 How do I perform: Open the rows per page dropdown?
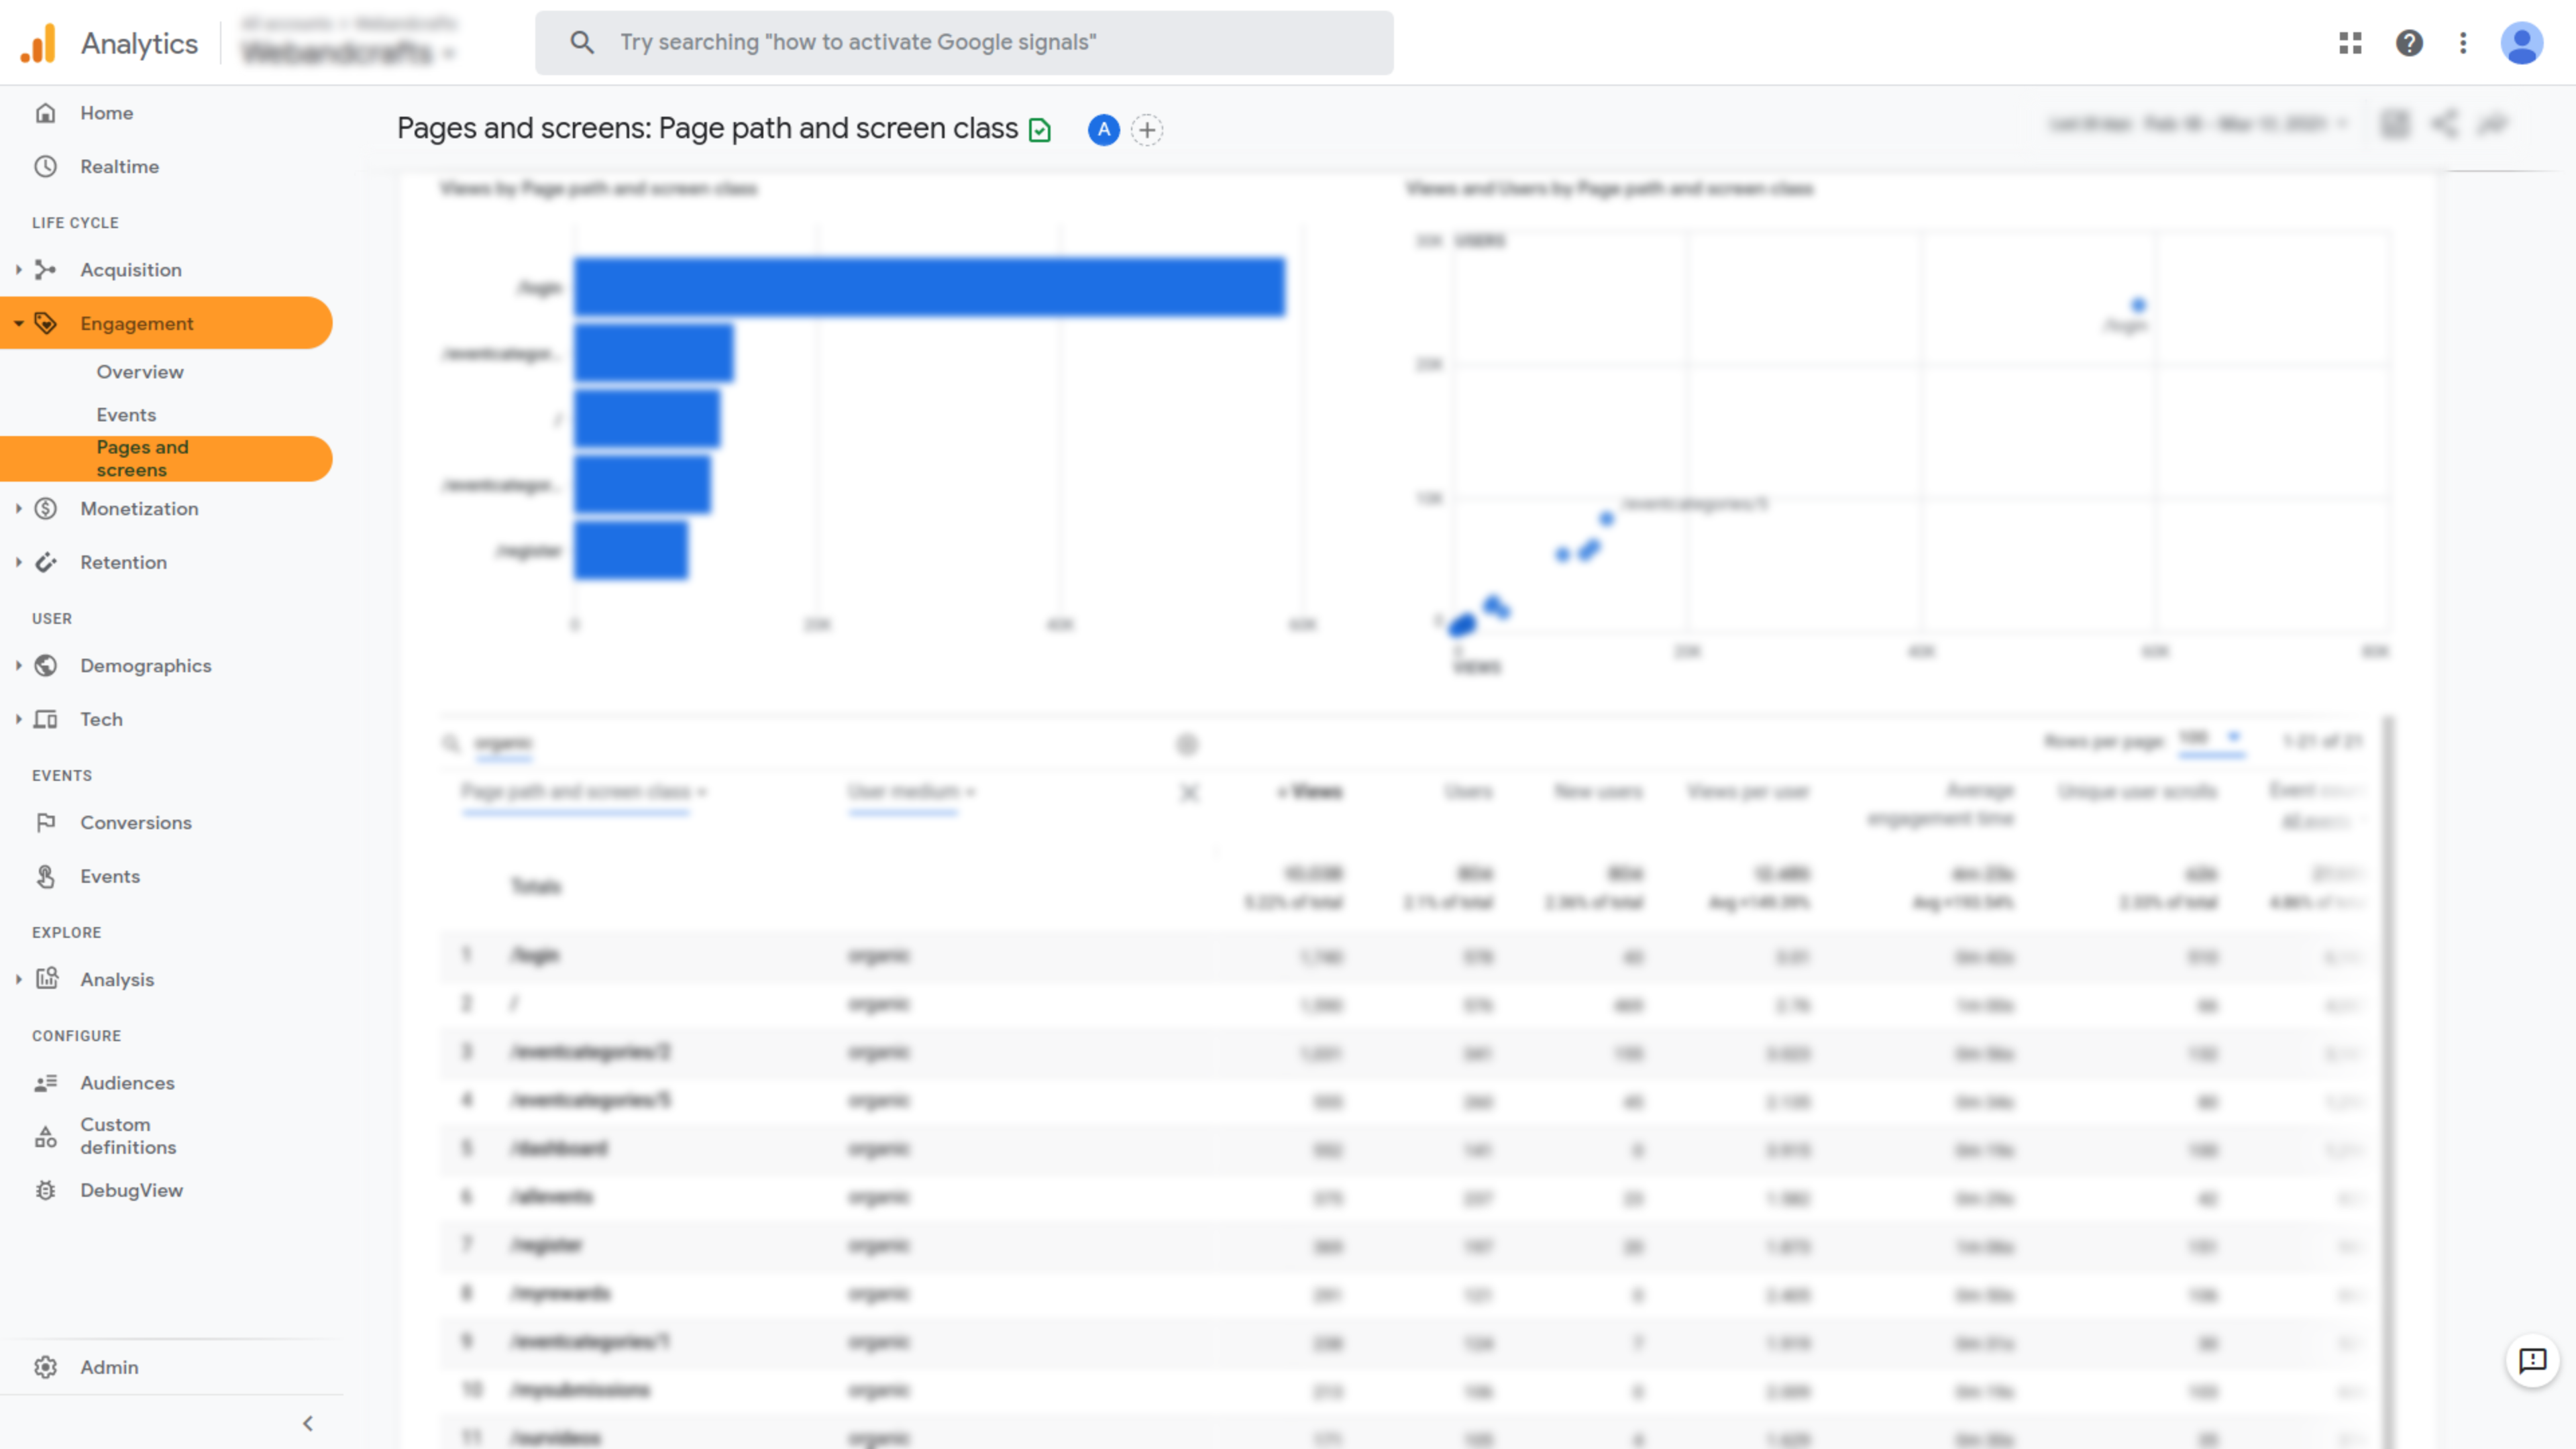pyautogui.click(x=2212, y=739)
